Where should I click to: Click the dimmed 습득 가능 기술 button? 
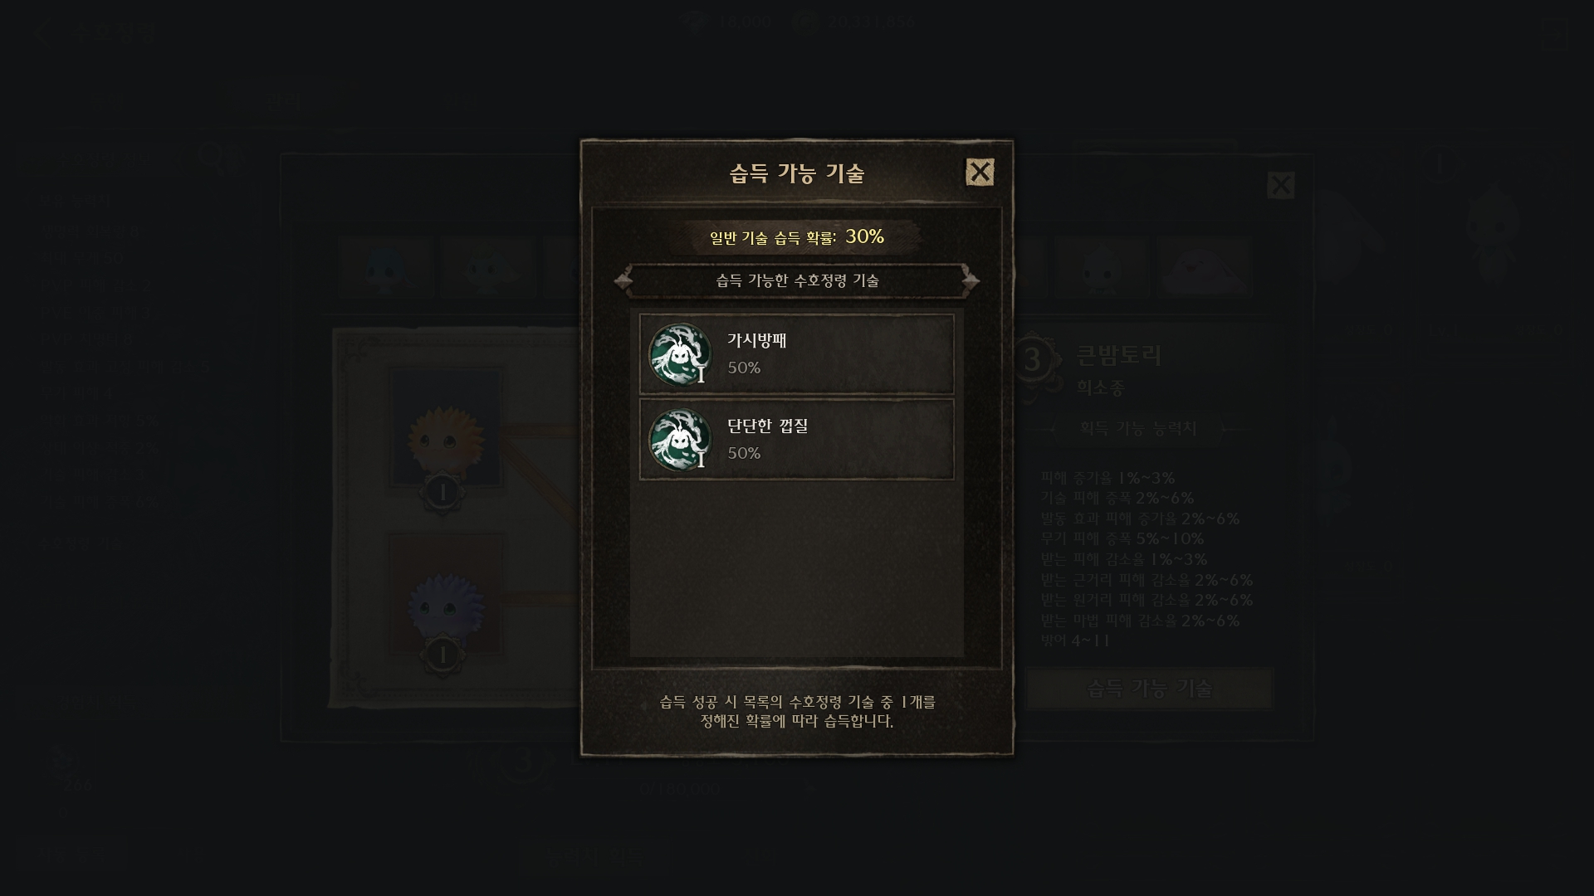(1149, 689)
